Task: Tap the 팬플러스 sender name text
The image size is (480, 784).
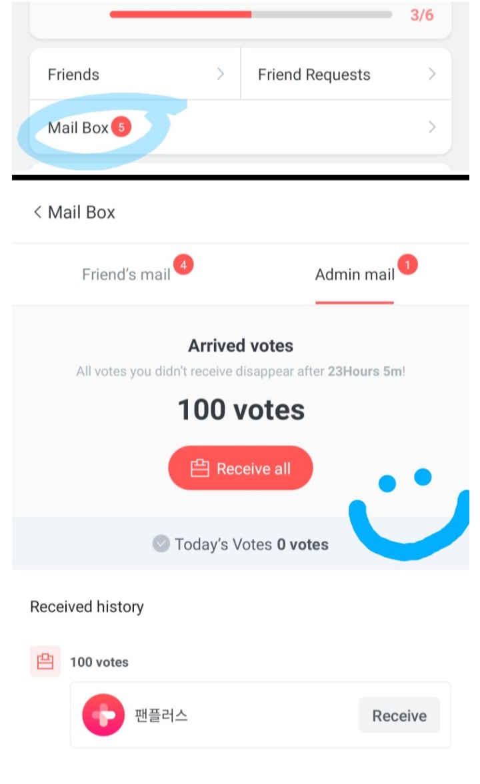Action: 161,715
